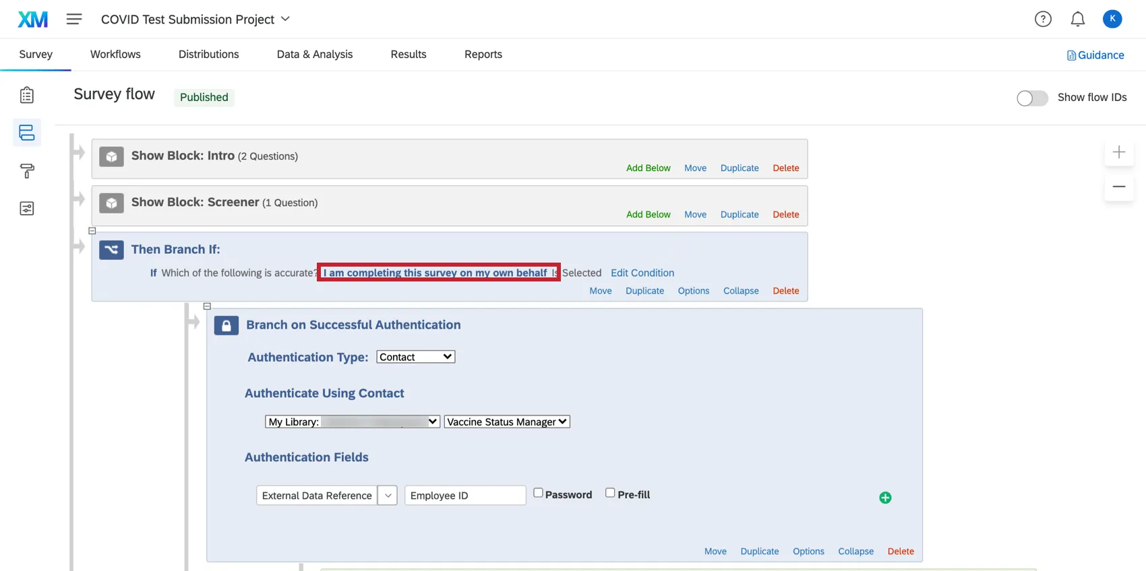Open the External Data Reference dropdown arrow
This screenshot has width=1146, height=571.
point(388,496)
